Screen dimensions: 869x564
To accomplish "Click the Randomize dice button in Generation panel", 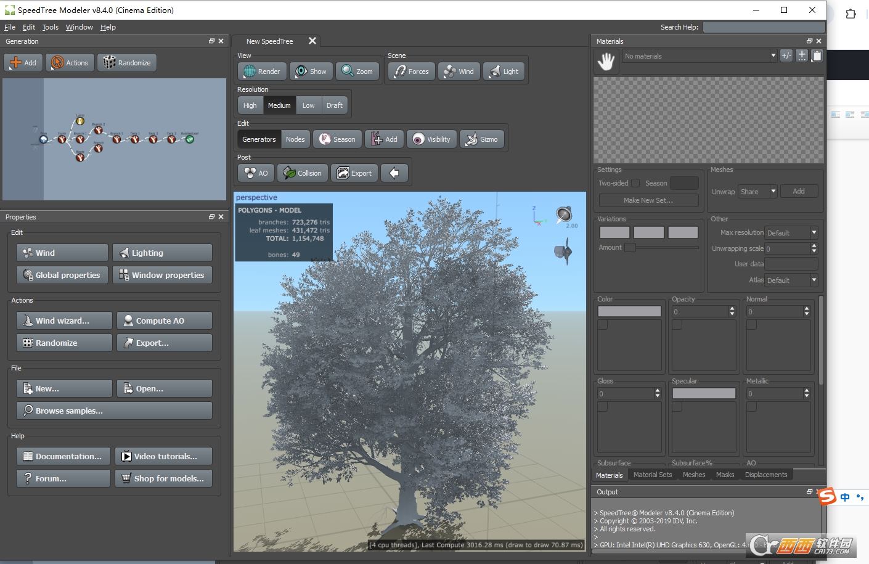I will (127, 63).
